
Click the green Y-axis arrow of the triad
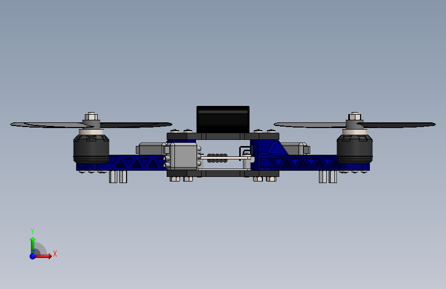[32, 245]
